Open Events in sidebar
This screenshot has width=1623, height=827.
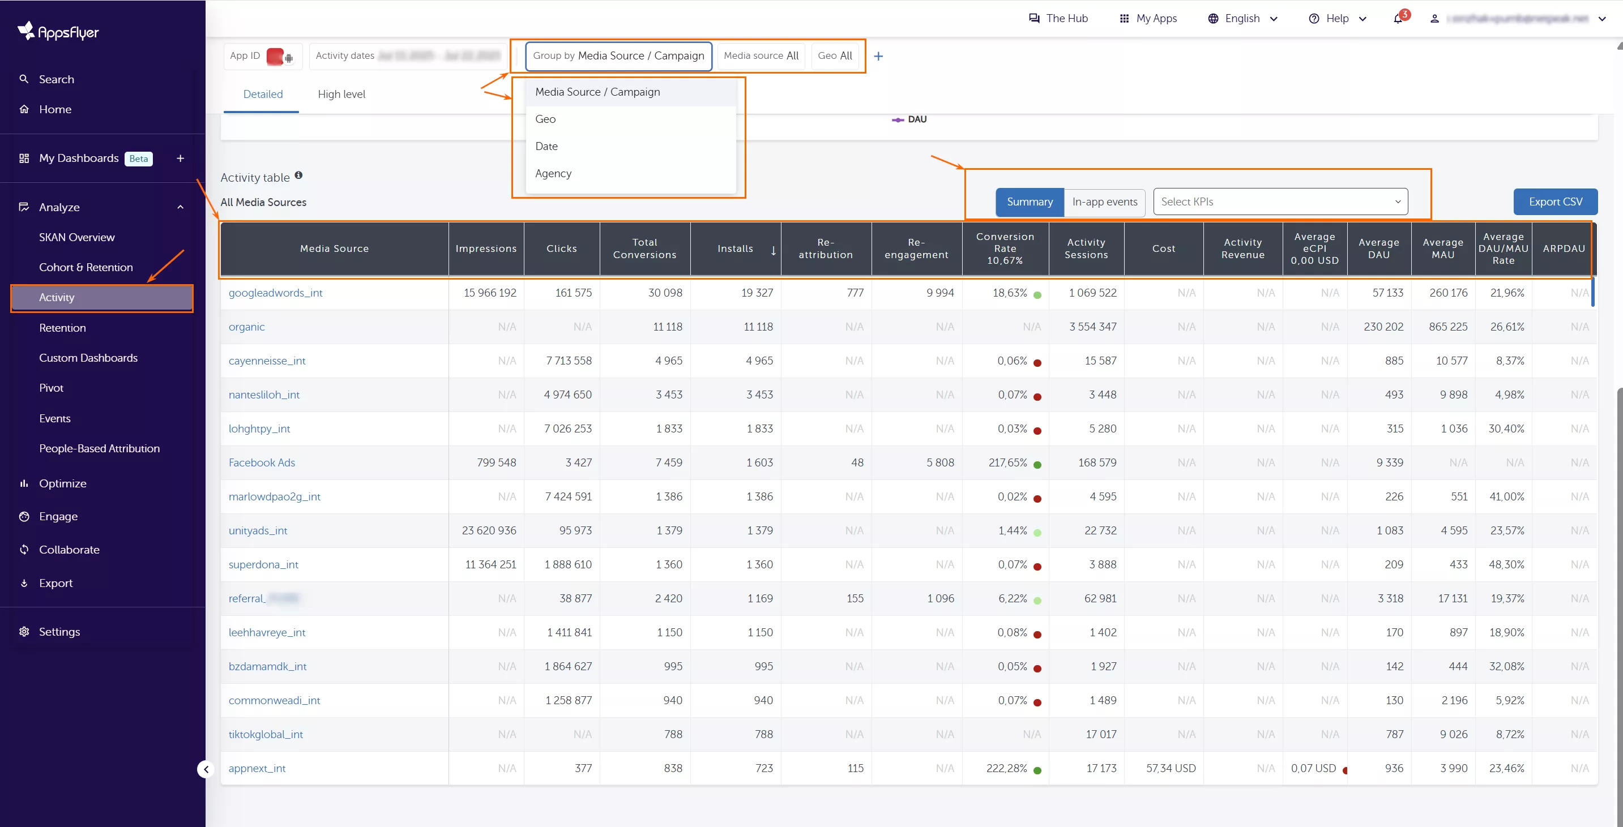point(55,418)
